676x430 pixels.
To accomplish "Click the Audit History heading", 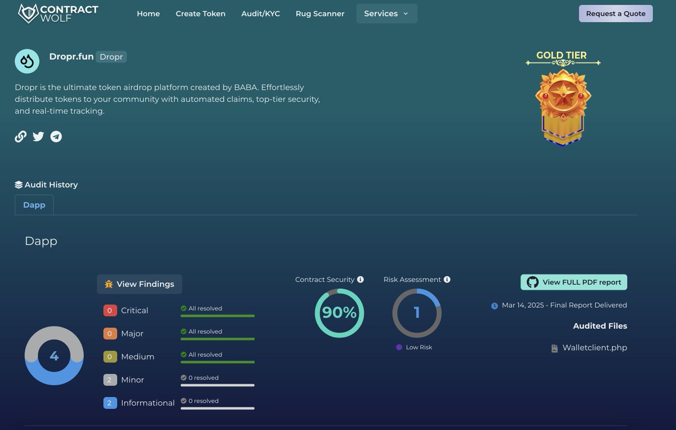I will coord(51,185).
